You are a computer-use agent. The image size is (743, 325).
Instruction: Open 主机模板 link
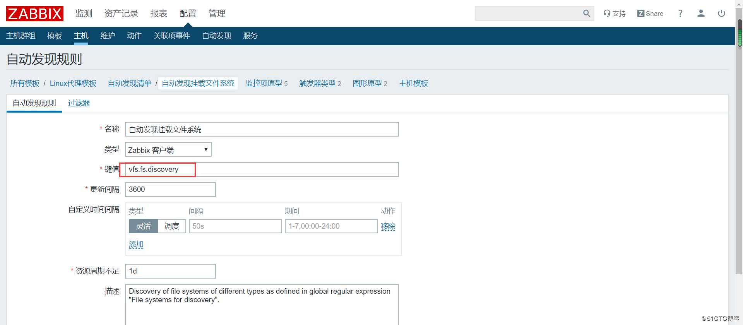[x=414, y=84]
